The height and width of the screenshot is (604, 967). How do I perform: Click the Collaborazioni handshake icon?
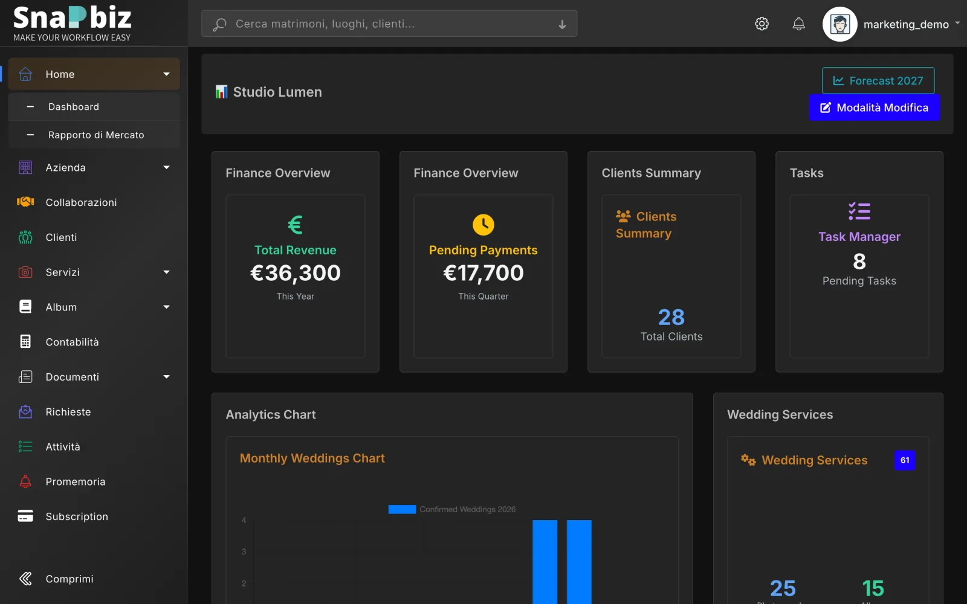pyautogui.click(x=25, y=202)
